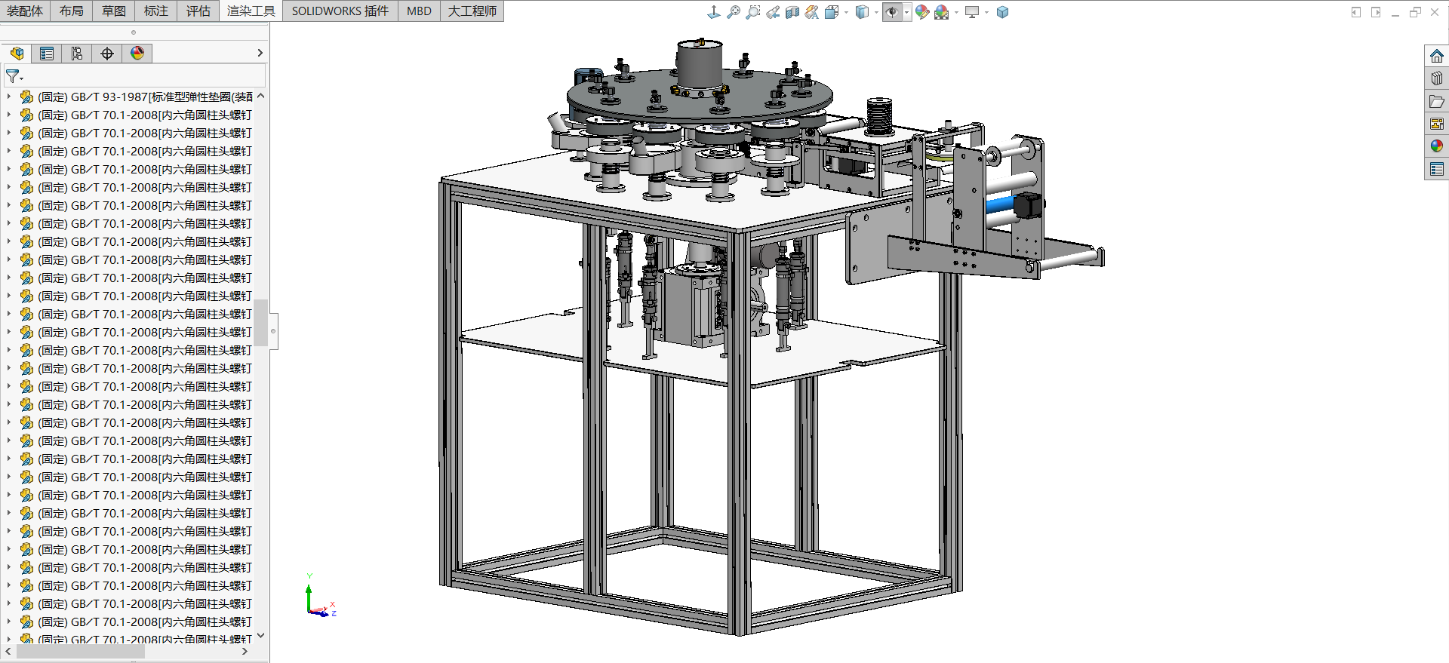Click the feature tree scroll down arrow

[x=260, y=636]
